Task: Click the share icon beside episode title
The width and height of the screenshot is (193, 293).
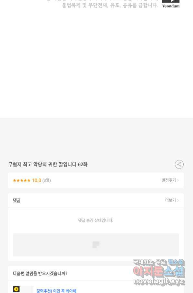Action: (179, 164)
